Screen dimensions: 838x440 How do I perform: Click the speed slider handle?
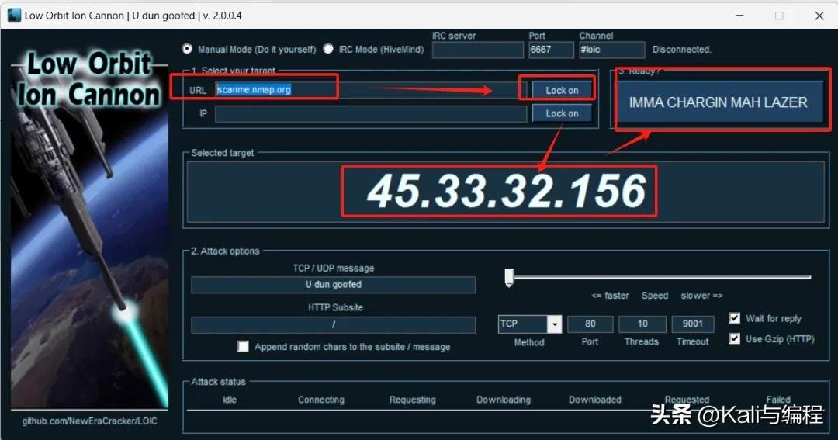pyautogui.click(x=509, y=277)
